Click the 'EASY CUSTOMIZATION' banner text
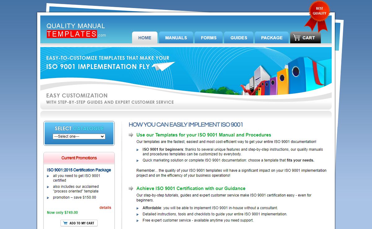Image resolution: width=372 pixels, height=229 pixels. pos(77,95)
